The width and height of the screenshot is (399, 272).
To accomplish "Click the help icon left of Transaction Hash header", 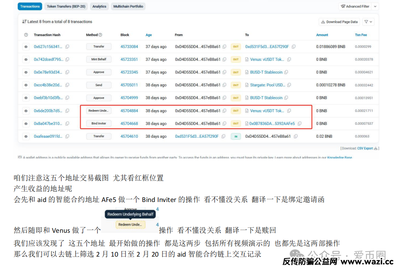I will (x=26, y=35).
